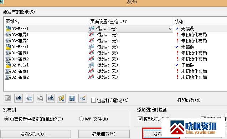
Task: Click crossed-out plotter icon in 03-布局1 row
Action: (91, 35)
